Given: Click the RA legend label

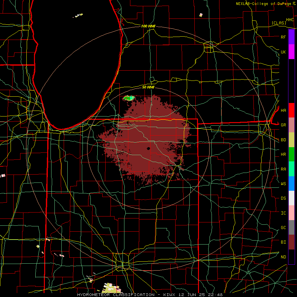Looking at the screenshot, I should click(283, 169).
